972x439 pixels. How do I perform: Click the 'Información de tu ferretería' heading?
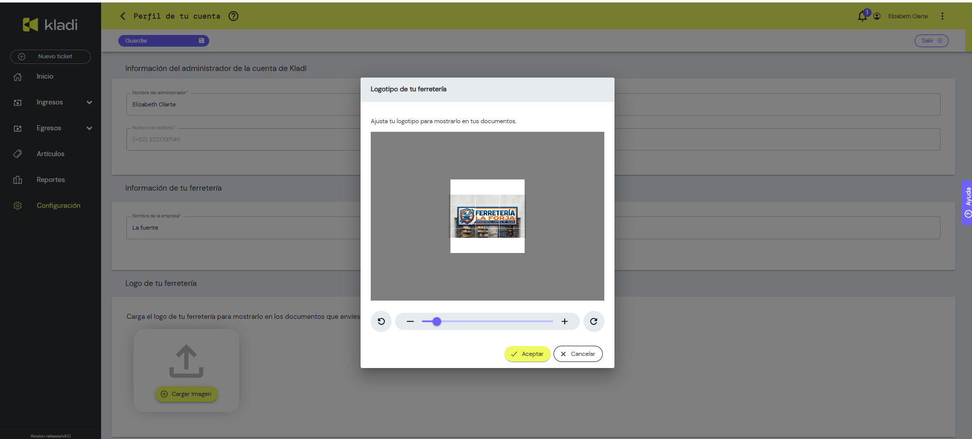(173, 188)
